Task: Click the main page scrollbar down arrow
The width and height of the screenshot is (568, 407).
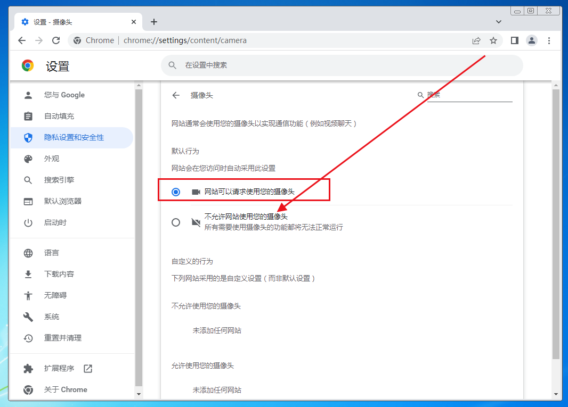Action: pos(556,394)
